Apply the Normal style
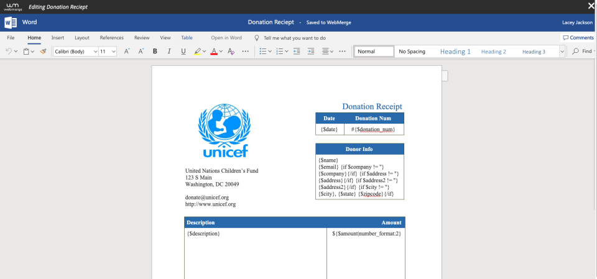The image size is (597, 279). (x=374, y=52)
